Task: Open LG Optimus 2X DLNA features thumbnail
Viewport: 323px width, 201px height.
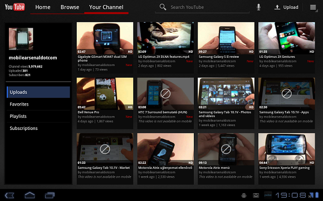Action: (165, 38)
